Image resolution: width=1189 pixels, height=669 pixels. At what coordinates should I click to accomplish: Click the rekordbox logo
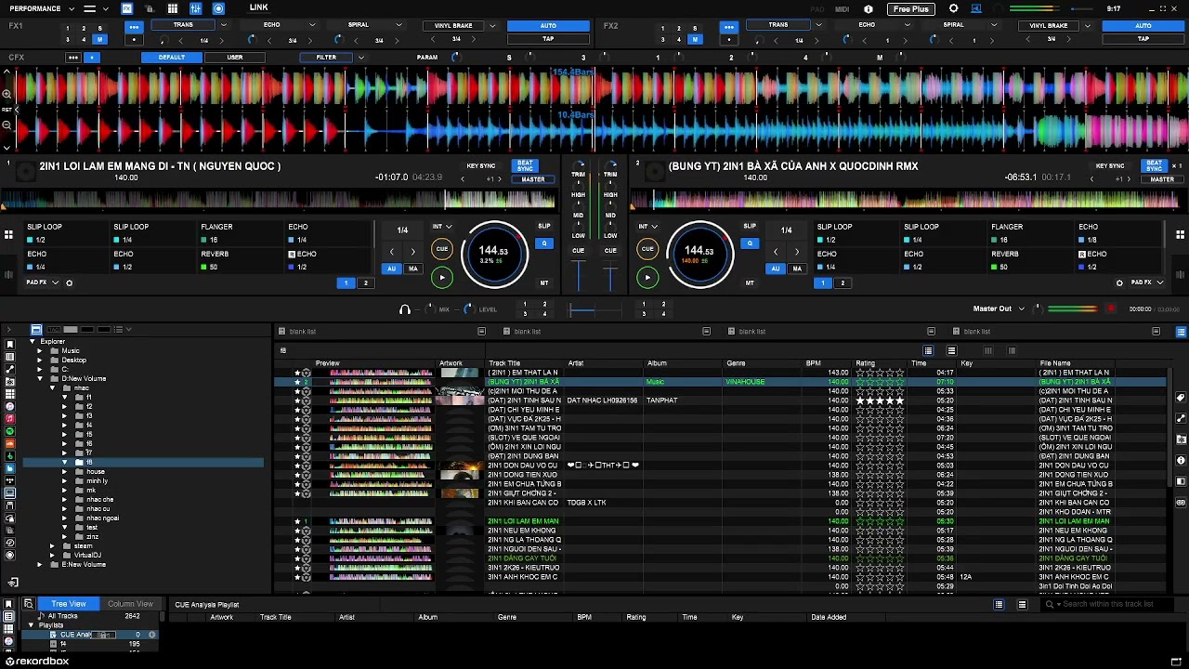pyautogui.click(x=35, y=662)
